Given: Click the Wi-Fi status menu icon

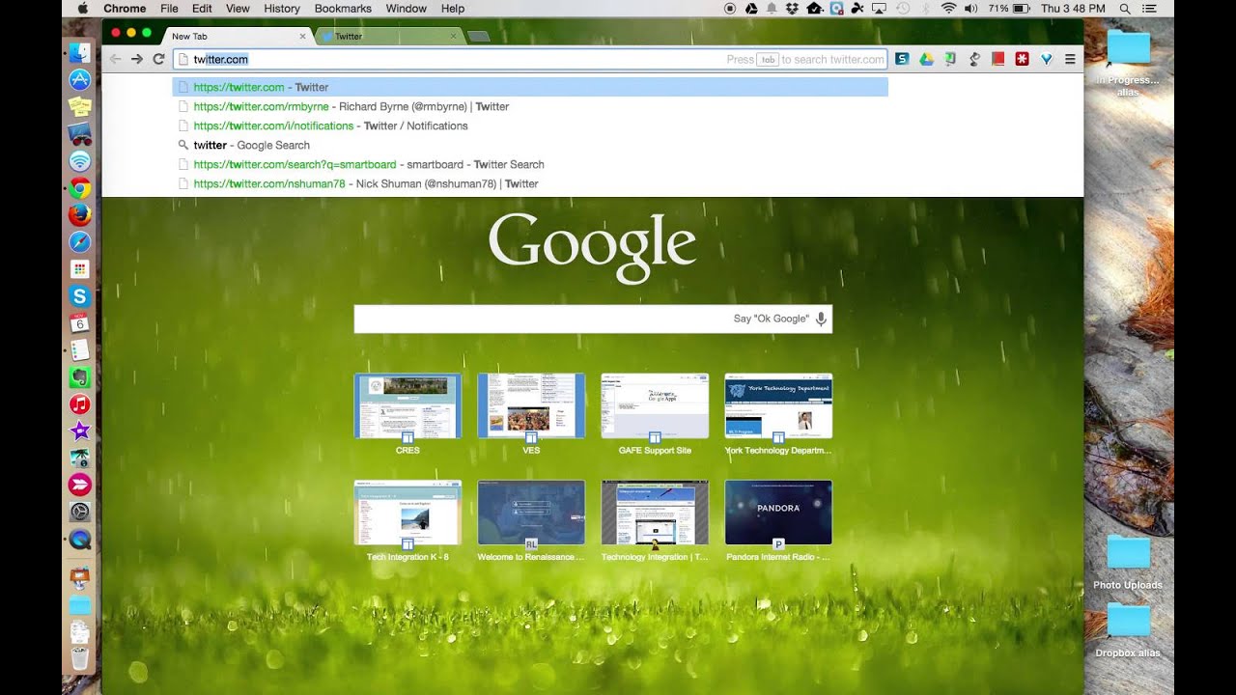Looking at the screenshot, I should [948, 9].
